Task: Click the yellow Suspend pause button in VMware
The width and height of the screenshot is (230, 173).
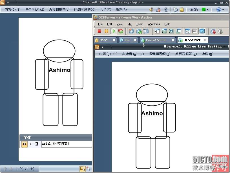Action: [107, 31]
